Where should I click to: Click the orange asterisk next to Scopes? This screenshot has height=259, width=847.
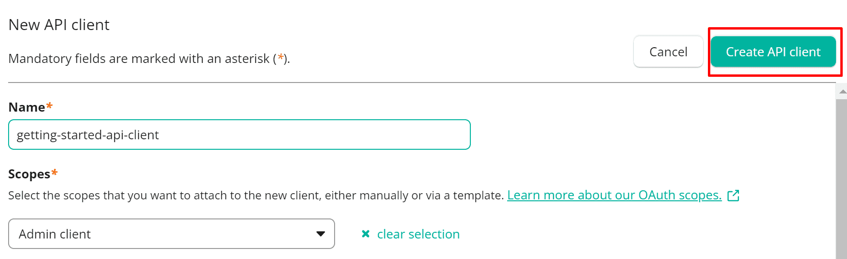(54, 172)
